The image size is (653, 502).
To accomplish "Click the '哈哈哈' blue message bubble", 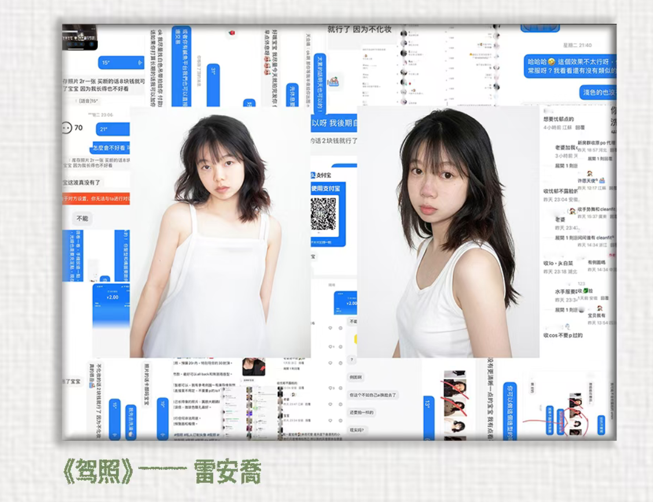I will 570,66.
